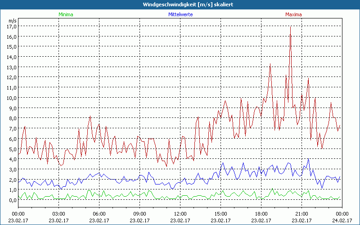The image size is (360, 225).
Task: Click the 17,0 y-axis value label
Action: click(x=12, y=26)
